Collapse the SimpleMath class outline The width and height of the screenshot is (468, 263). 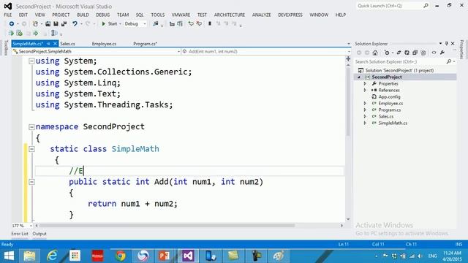pos(31,149)
